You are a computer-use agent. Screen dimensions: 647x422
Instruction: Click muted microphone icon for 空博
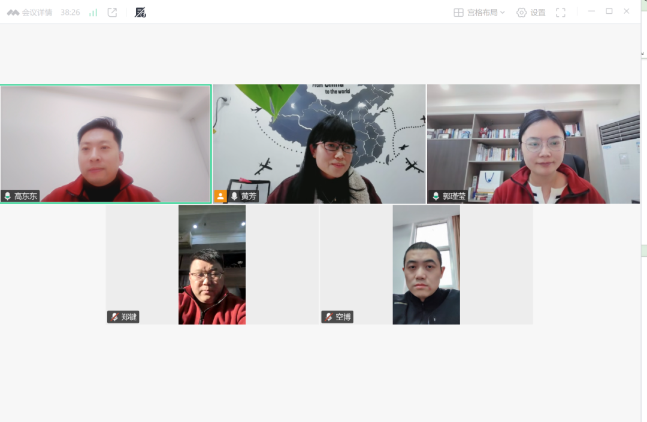[x=328, y=317]
